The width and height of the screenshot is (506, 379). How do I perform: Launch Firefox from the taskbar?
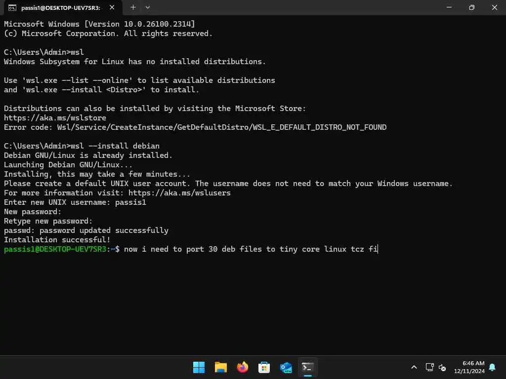coord(242,367)
